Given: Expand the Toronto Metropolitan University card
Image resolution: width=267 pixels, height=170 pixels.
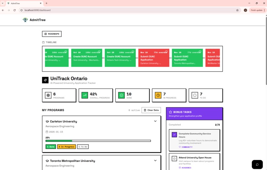Looking at the screenshot, I should pyautogui.click(x=155, y=160).
